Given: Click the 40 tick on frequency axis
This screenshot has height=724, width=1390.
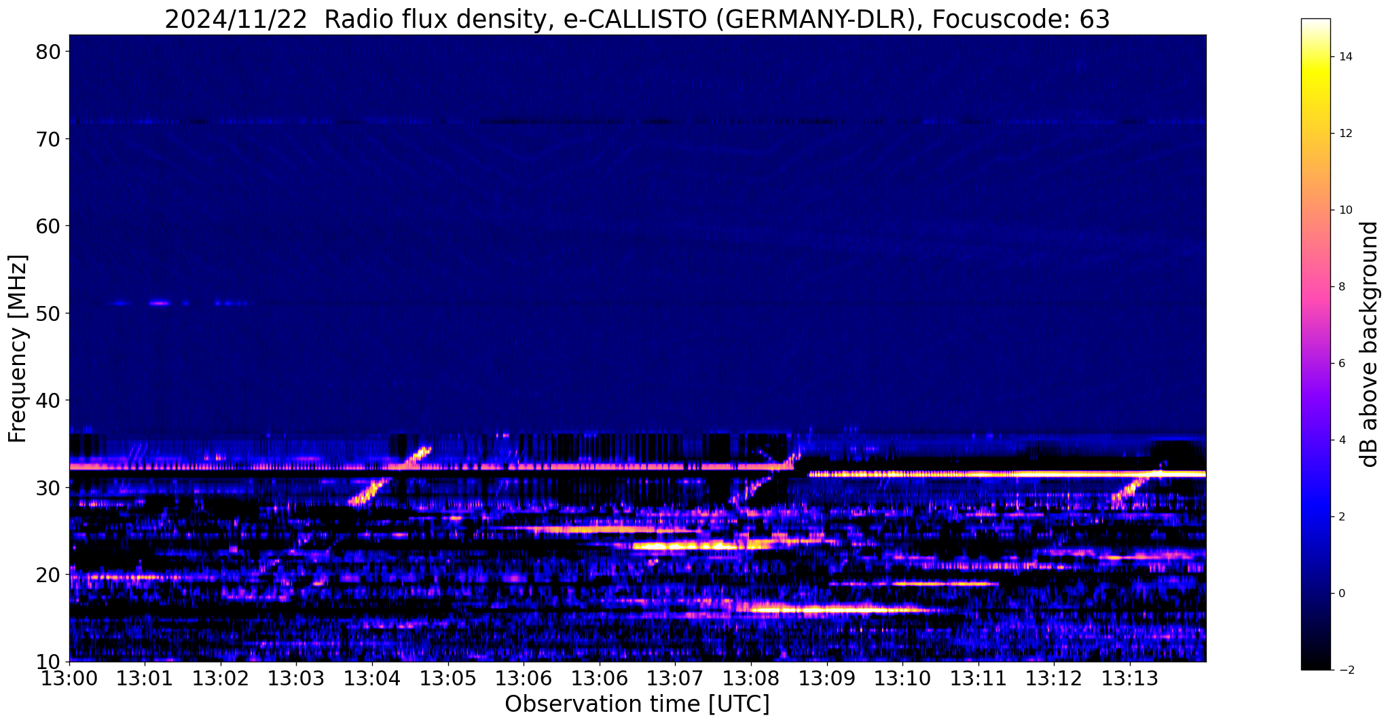Looking at the screenshot, I should [48, 400].
